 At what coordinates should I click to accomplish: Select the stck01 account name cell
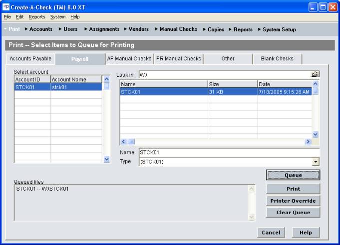(76, 87)
